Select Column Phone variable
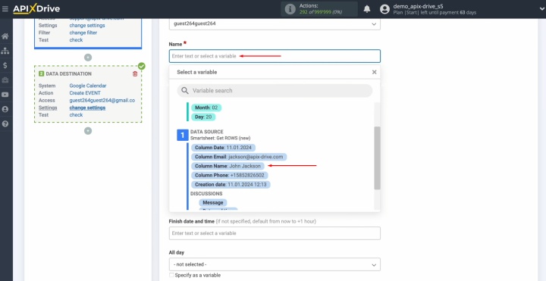The width and height of the screenshot is (546, 281). pos(230,175)
